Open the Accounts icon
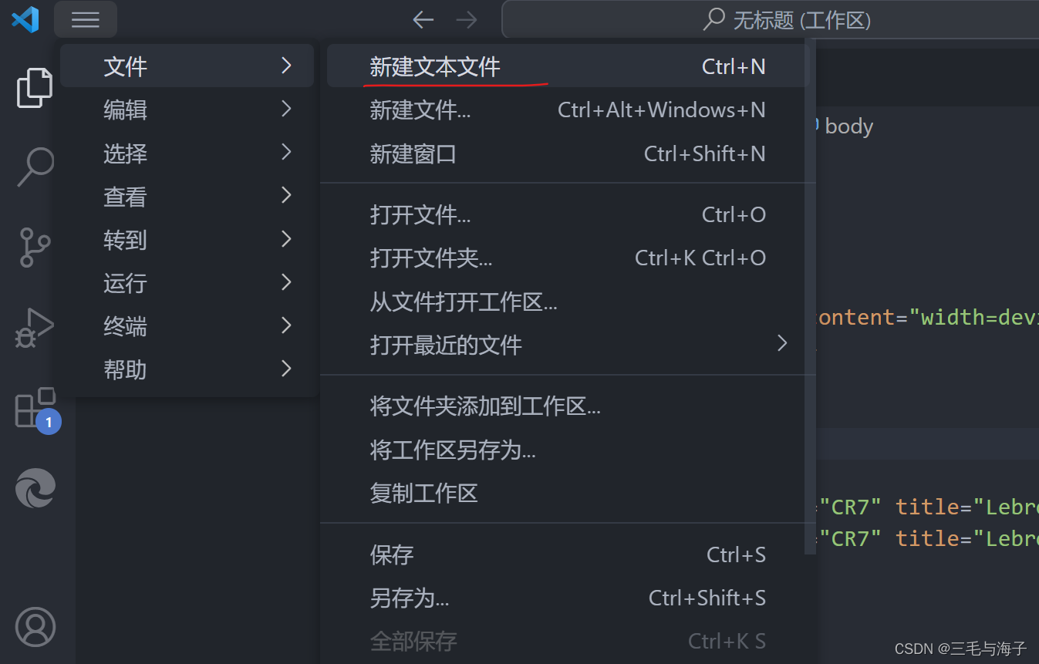The image size is (1039, 664). pyautogui.click(x=35, y=626)
